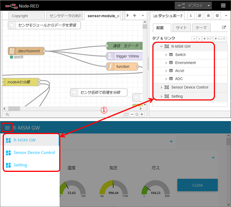The image size is (231, 207).
Task: Add a new flow tab with plus
Action: click(134, 16)
